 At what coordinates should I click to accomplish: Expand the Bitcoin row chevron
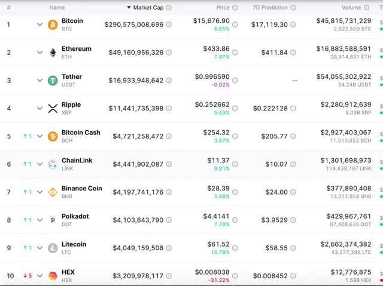(x=40, y=24)
